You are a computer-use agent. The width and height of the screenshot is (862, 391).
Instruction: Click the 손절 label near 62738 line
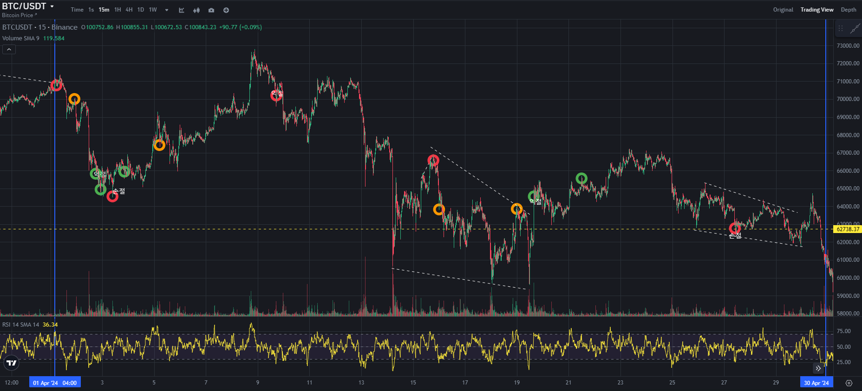735,236
